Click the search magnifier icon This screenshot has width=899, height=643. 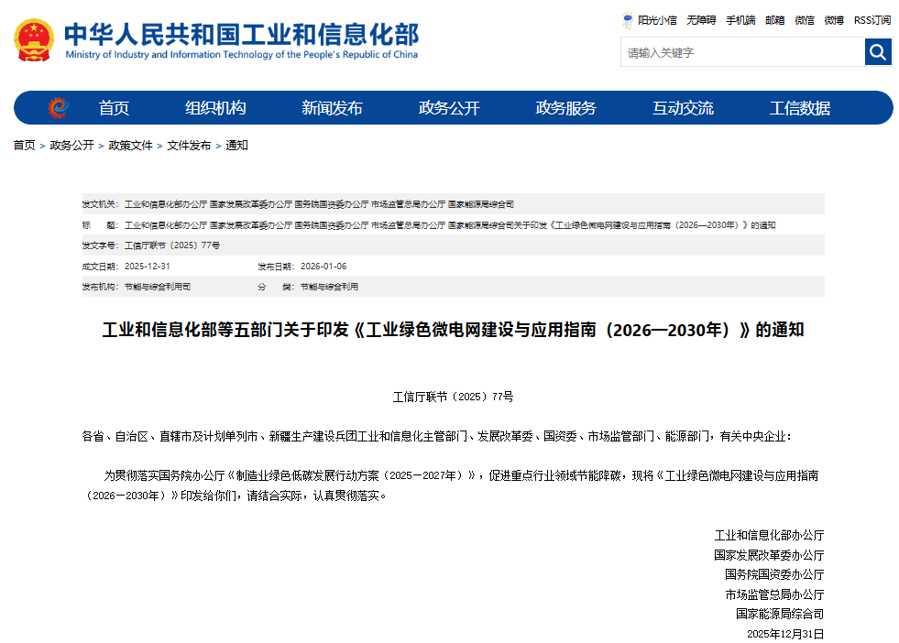pyautogui.click(x=877, y=52)
